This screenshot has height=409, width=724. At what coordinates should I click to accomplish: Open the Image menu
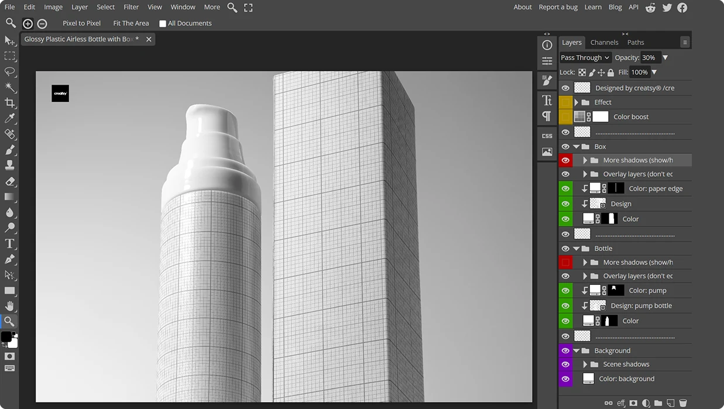point(53,7)
